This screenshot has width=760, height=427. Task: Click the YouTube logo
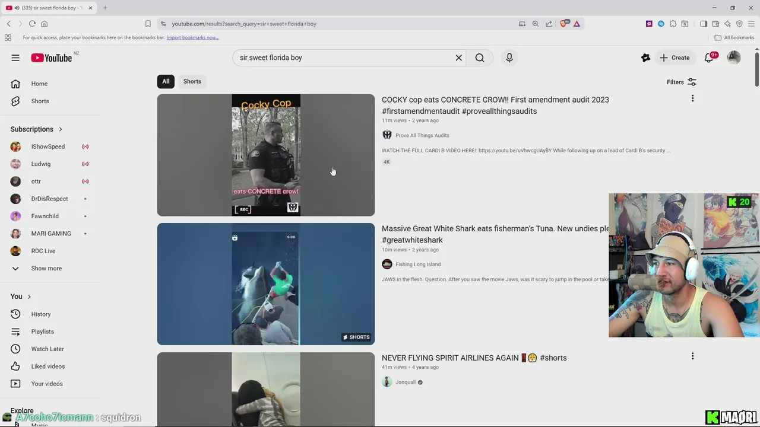click(51, 58)
